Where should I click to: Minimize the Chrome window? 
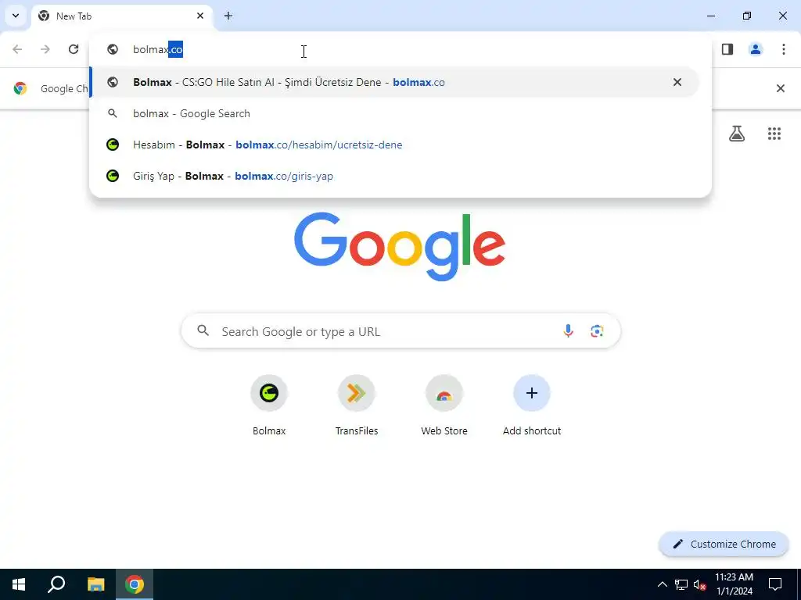pyautogui.click(x=711, y=16)
